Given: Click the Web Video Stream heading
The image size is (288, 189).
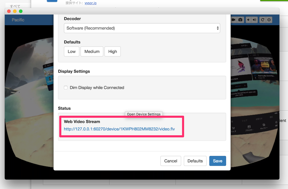Looking at the screenshot, I should tap(82, 122).
